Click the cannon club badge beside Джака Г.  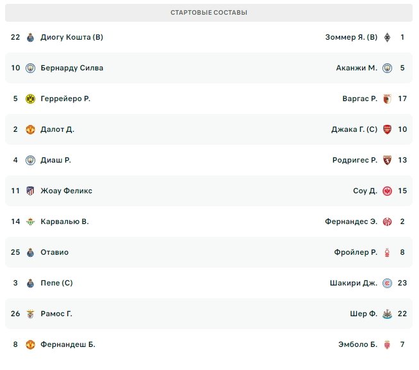tap(387, 129)
